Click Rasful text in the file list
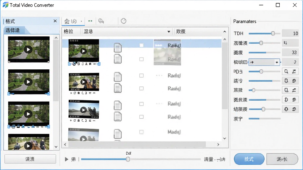The height and width of the screenshot is (170, 303). click(174, 89)
